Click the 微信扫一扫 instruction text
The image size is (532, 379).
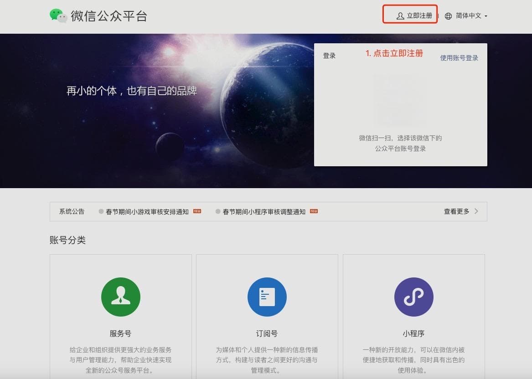(x=400, y=143)
